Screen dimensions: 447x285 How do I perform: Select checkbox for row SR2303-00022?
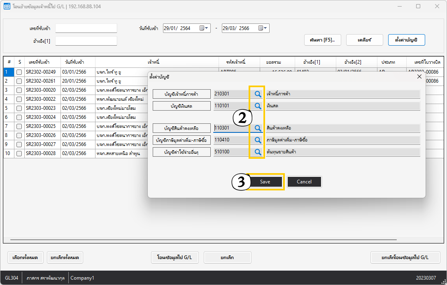tap(19, 99)
